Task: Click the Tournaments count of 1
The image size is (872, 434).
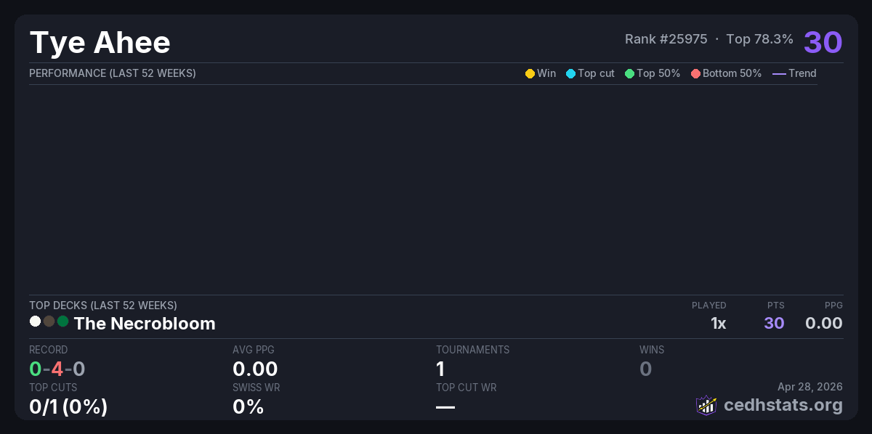Action: pos(440,369)
